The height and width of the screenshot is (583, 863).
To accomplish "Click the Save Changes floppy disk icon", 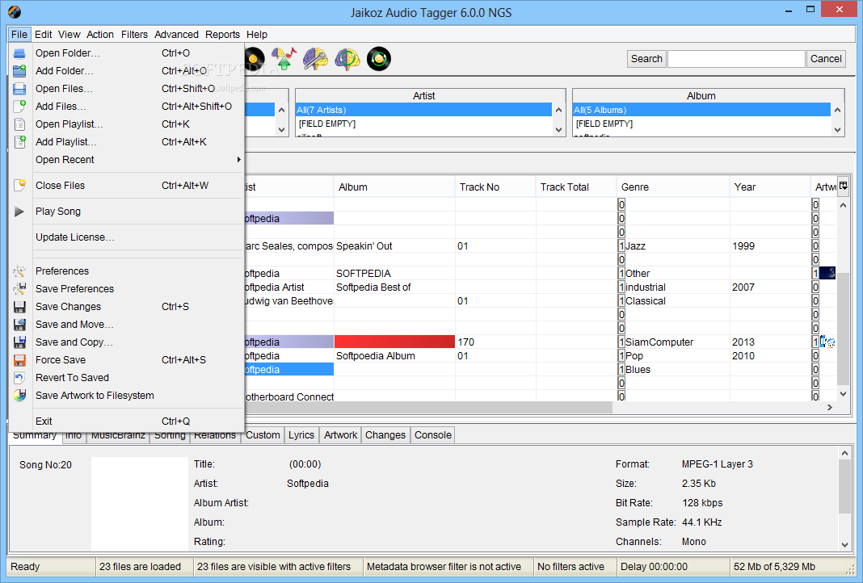I will tap(19, 307).
